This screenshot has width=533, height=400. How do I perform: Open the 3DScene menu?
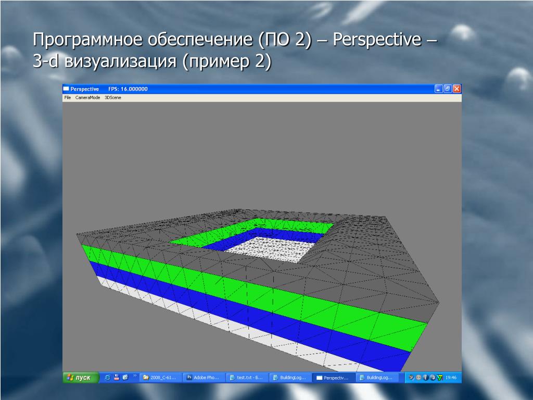(x=113, y=97)
